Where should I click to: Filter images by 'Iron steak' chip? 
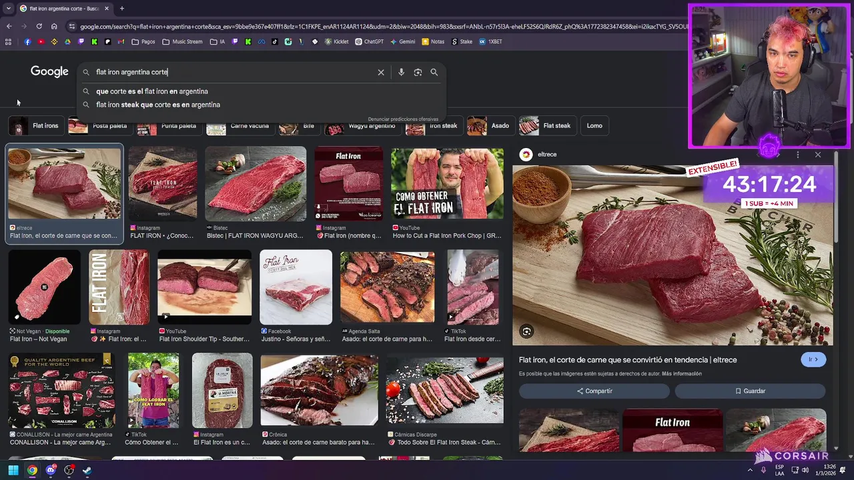pyautogui.click(x=433, y=125)
